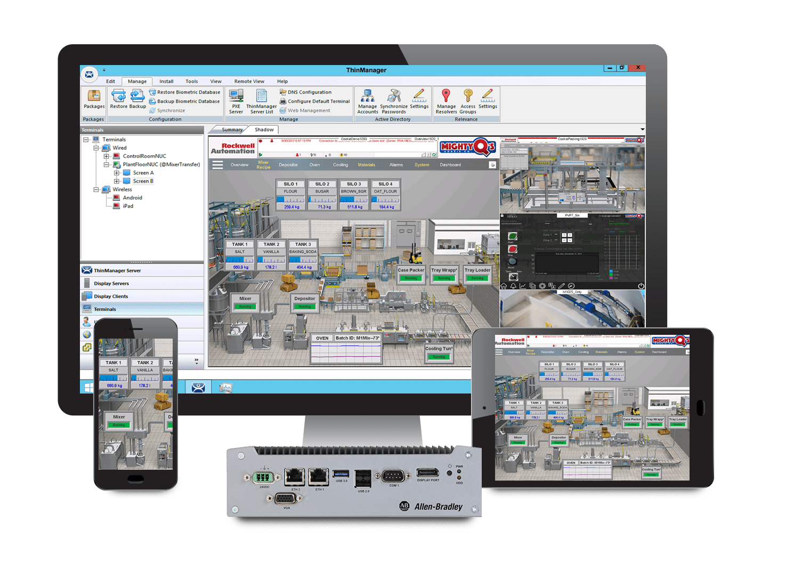Click TANK 2 VANILLA level bar on monitor
Image resolution: width=802 pixels, height=562 pixels.
[271, 260]
